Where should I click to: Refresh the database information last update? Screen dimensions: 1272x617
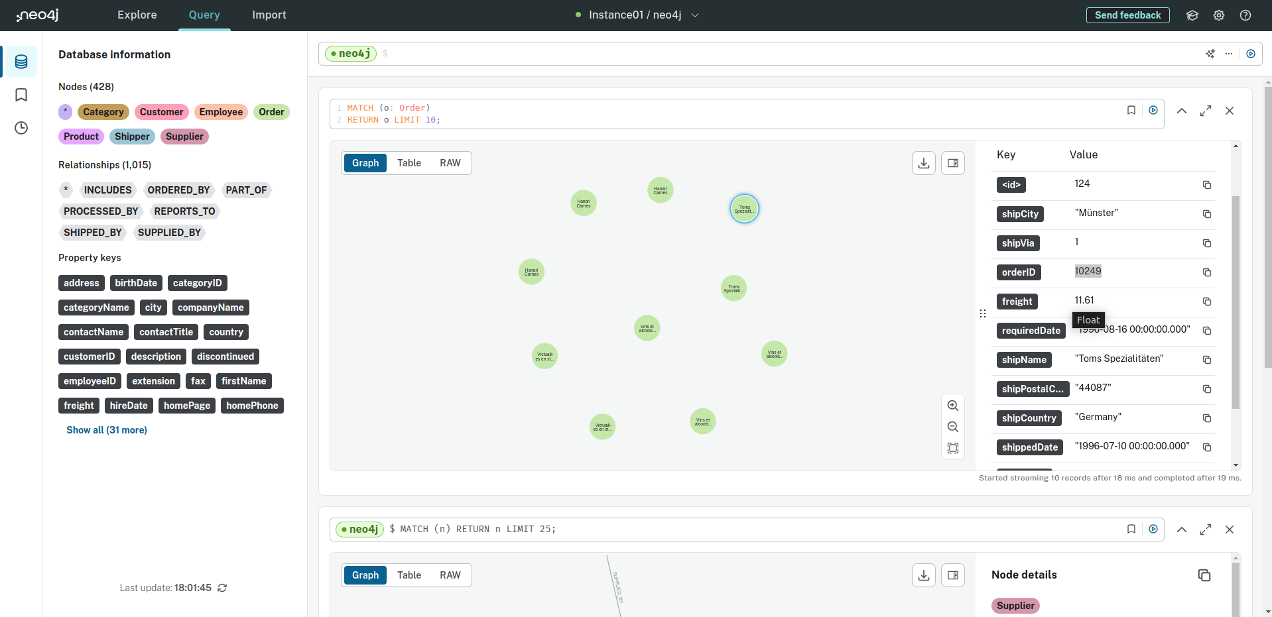(x=222, y=588)
